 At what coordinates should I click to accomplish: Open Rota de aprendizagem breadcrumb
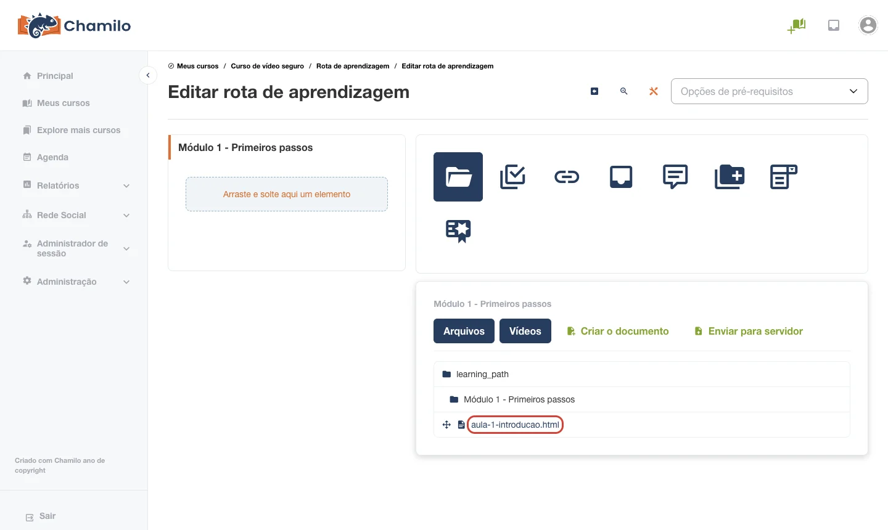(x=353, y=66)
